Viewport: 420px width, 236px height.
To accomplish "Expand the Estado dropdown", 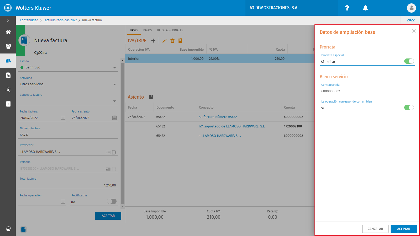I will [114, 68].
